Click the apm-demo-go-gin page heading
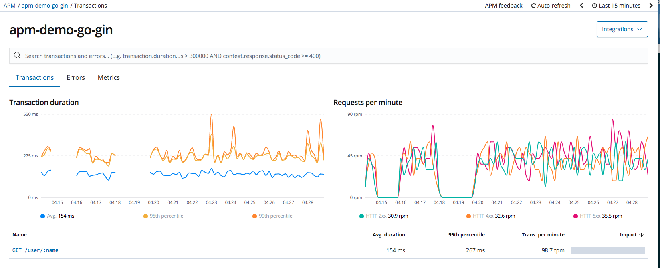Viewport: 660px width, 268px height. click(x=61, y=30)
